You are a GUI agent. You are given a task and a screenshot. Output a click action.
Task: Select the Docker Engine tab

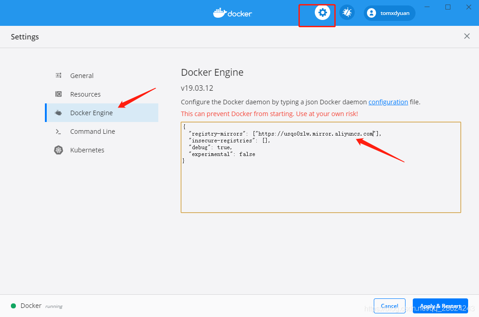point(102,112)
